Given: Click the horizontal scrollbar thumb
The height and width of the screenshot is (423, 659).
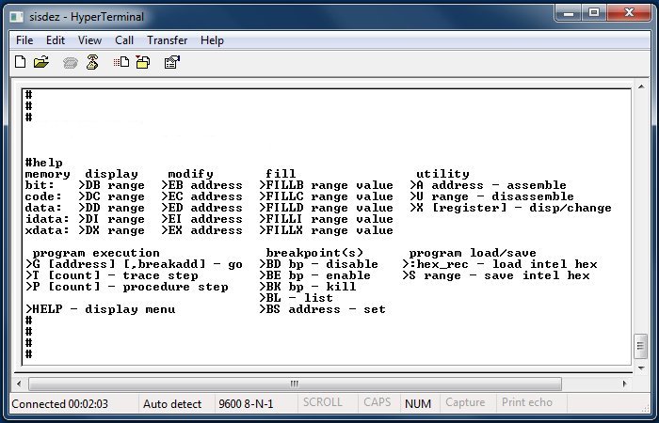Looking at the screenshot, I should [294, 384].
